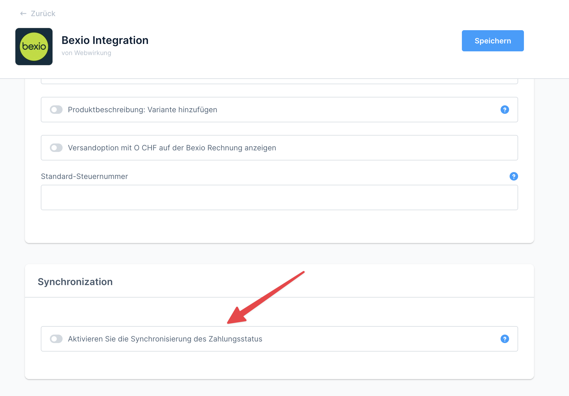Click the blue help icon in the product description row
Viewport: 569px width, 396px height.
point(505,110)
